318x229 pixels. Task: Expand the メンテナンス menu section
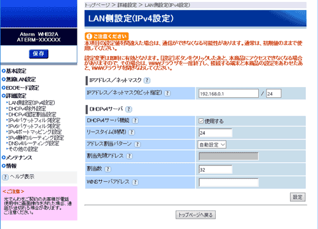[x=17, y=158]
